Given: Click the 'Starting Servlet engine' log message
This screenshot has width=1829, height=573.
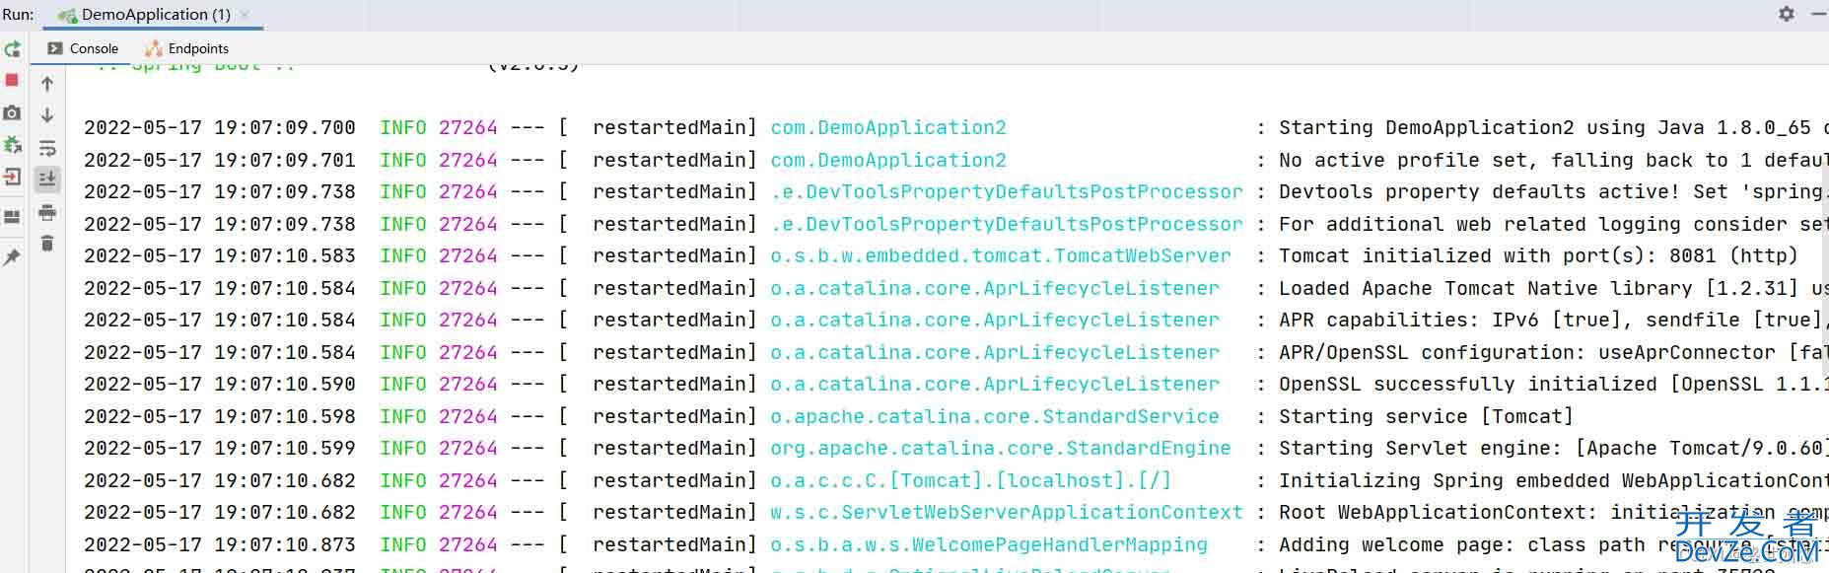Looking at the screenshot, I should 1552,448.
